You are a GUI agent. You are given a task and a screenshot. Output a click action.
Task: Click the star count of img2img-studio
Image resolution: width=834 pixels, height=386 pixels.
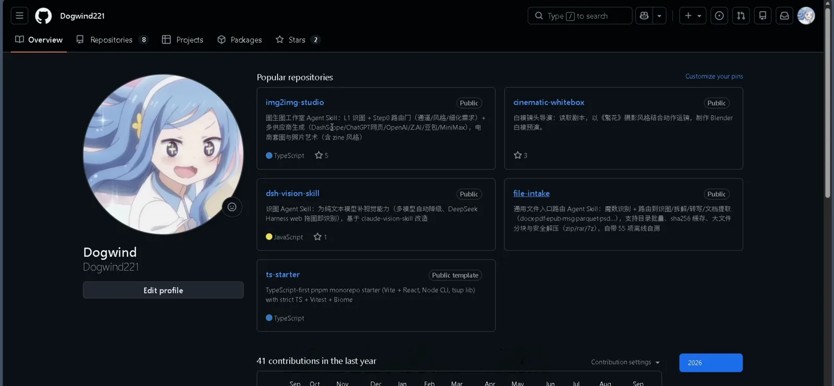322,156
